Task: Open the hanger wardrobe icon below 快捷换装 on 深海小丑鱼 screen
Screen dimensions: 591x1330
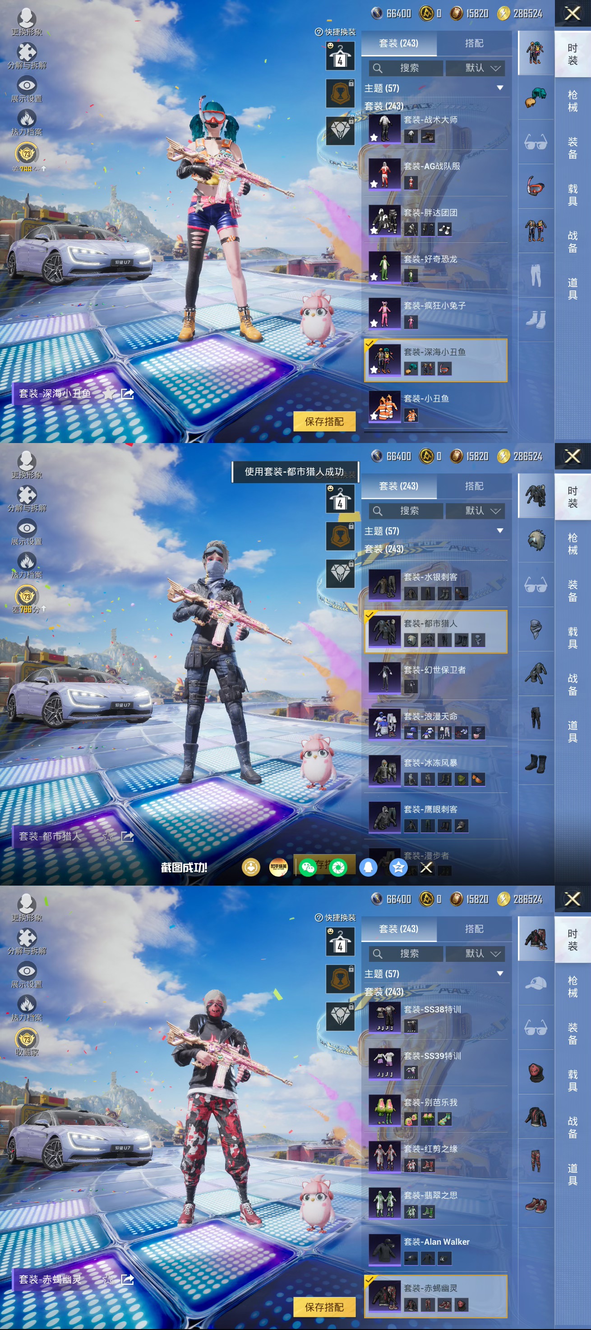Action: (340, 56)
